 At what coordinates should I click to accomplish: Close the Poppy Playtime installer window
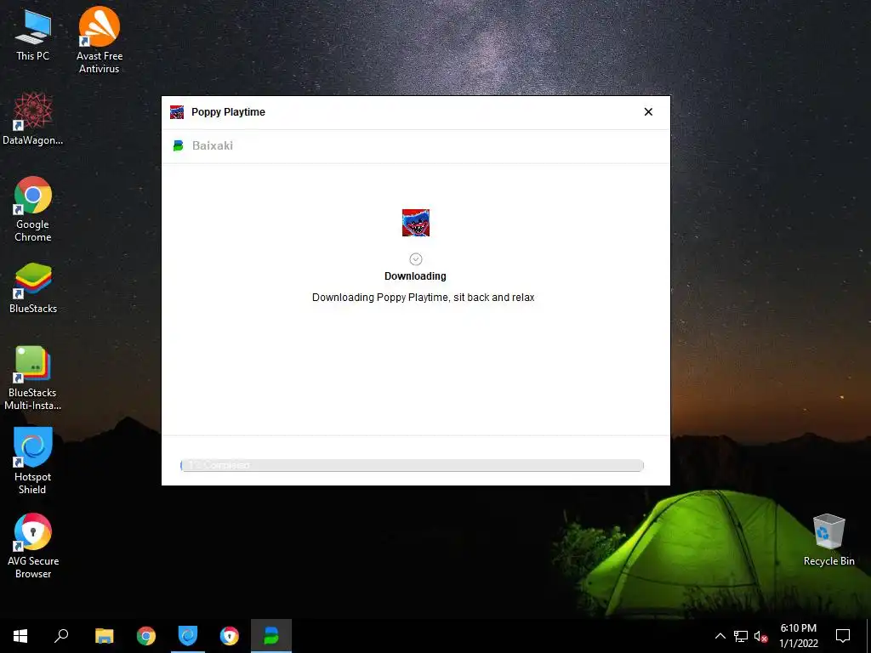coord(648,112)
